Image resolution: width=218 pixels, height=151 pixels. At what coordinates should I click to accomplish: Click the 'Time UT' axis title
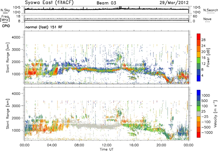point(107,149)
